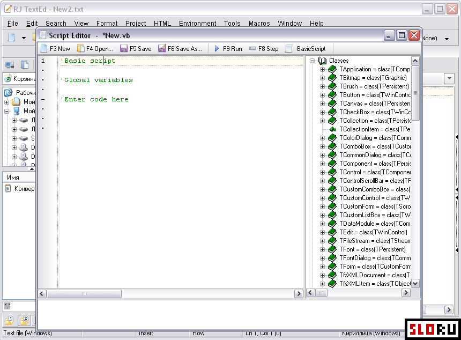461x340 pixels.
Task: Open the HTML menu
Action: point(162,23)
